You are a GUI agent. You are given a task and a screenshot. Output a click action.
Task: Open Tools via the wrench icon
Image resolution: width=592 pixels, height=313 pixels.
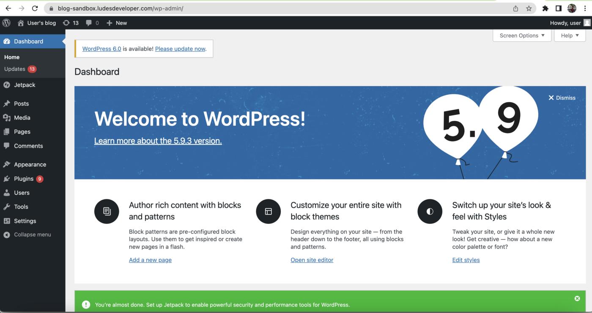click(8, 207)
